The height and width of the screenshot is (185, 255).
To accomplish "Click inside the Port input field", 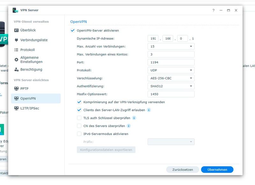I will click(x=171, y=62).
